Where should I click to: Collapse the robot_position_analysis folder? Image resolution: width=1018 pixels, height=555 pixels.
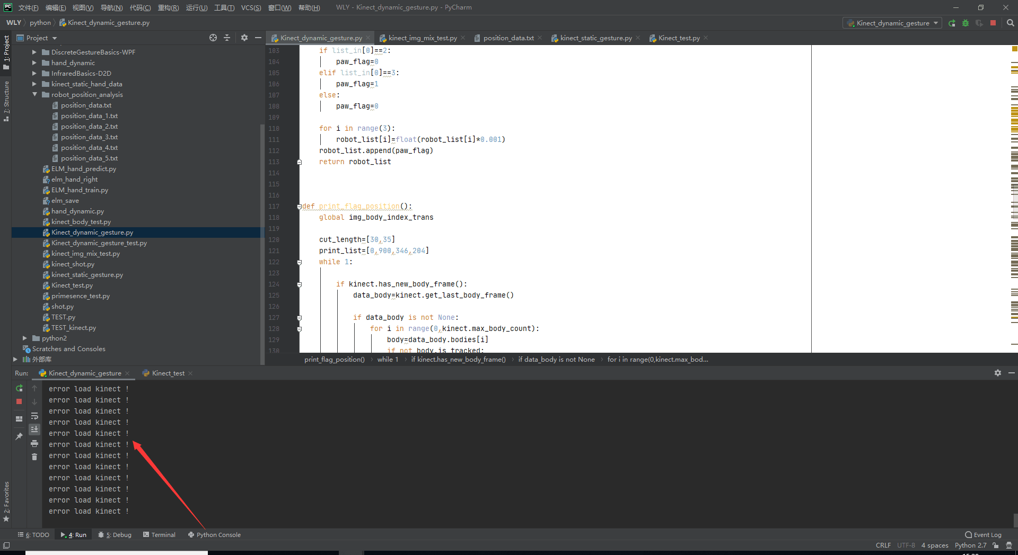click(34, 94)
